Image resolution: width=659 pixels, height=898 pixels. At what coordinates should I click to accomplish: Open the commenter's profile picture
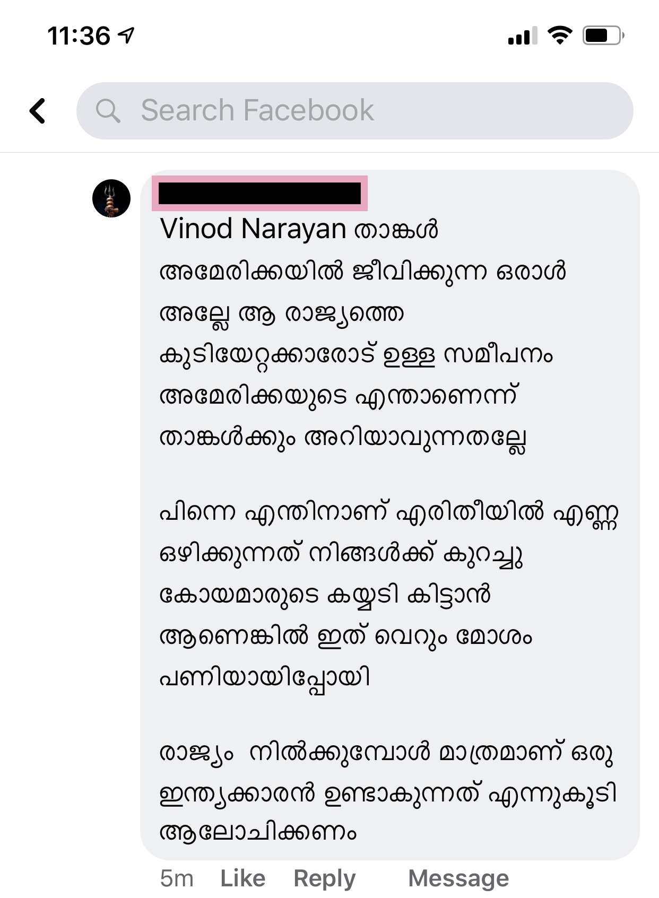(111, 198)
